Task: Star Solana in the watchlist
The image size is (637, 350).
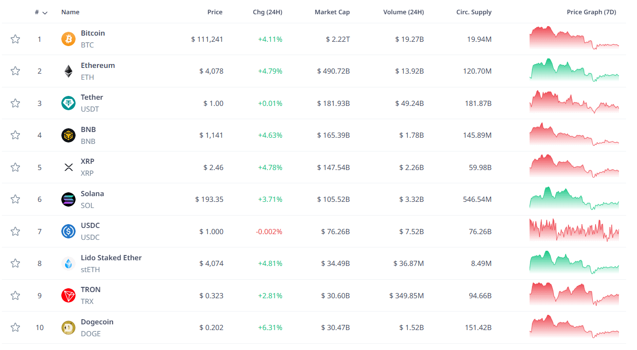Action: coord(15,199)
